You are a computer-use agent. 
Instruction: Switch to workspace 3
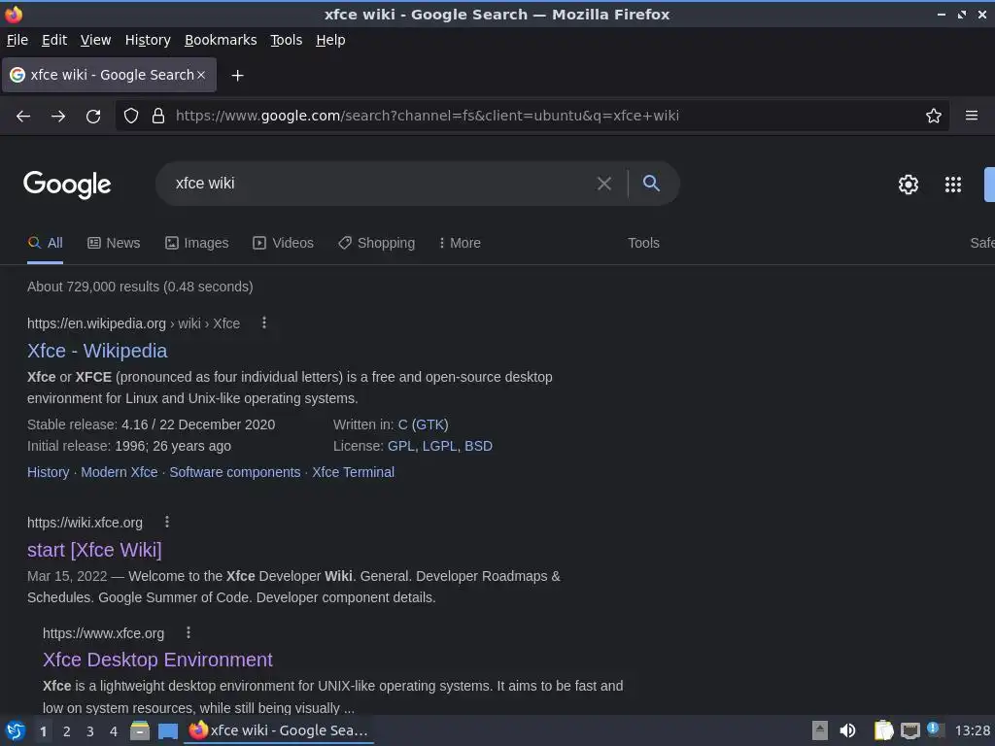pos(90,731)
